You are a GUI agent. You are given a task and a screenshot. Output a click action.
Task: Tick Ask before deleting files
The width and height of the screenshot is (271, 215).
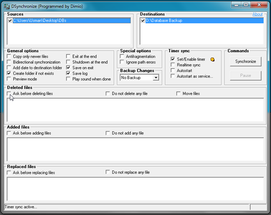9,94
